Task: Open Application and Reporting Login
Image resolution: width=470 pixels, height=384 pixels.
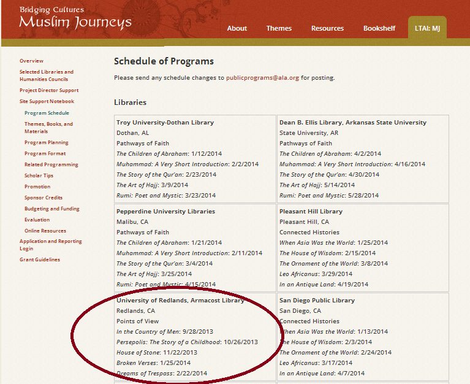Action: [x=51, y=245]
